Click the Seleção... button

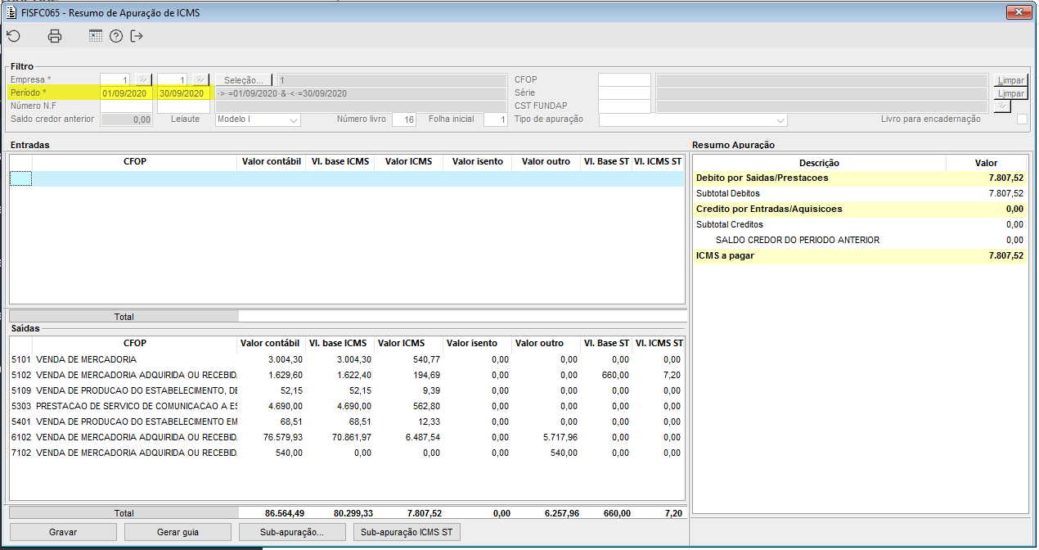pos(245,80)
